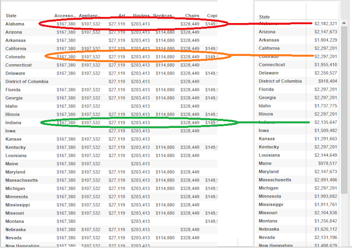The image size is (352, 248).
Task: Select Michigan row label in left table
Action: (15, 188)
